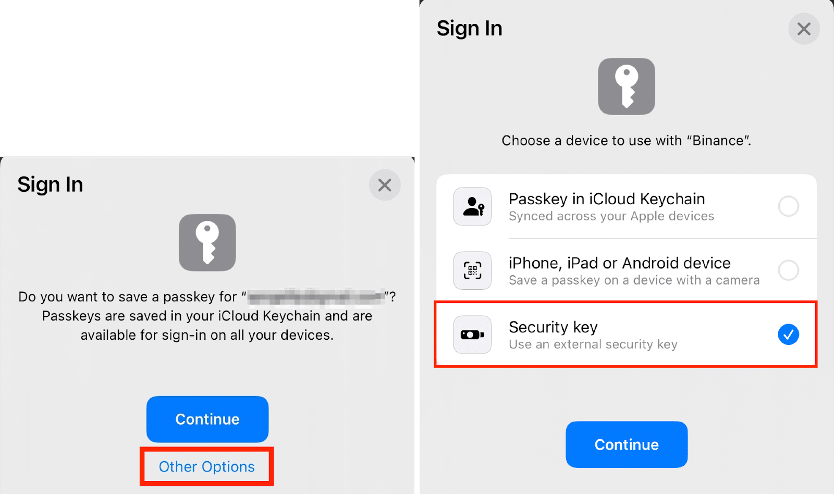834x494 pixels.
Task: Tap Continue in the save passkey dialog
Action: tap(207, 419)
